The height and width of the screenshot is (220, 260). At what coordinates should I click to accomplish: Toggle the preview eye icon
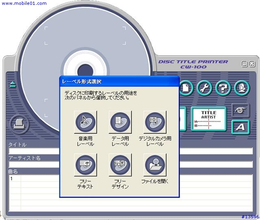pos(240,110)
